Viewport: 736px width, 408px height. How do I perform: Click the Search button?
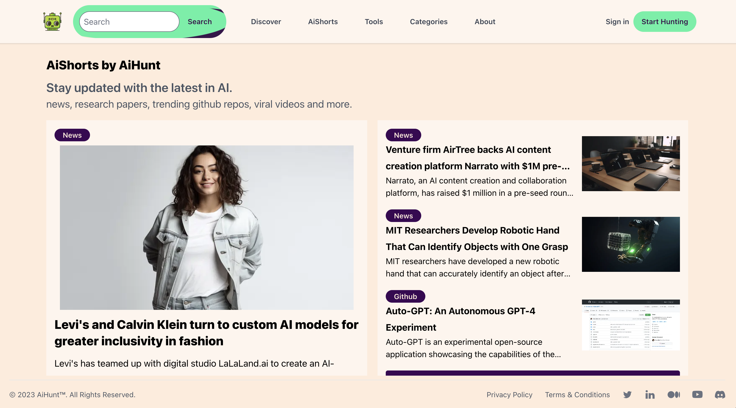[x=199, y=21]
